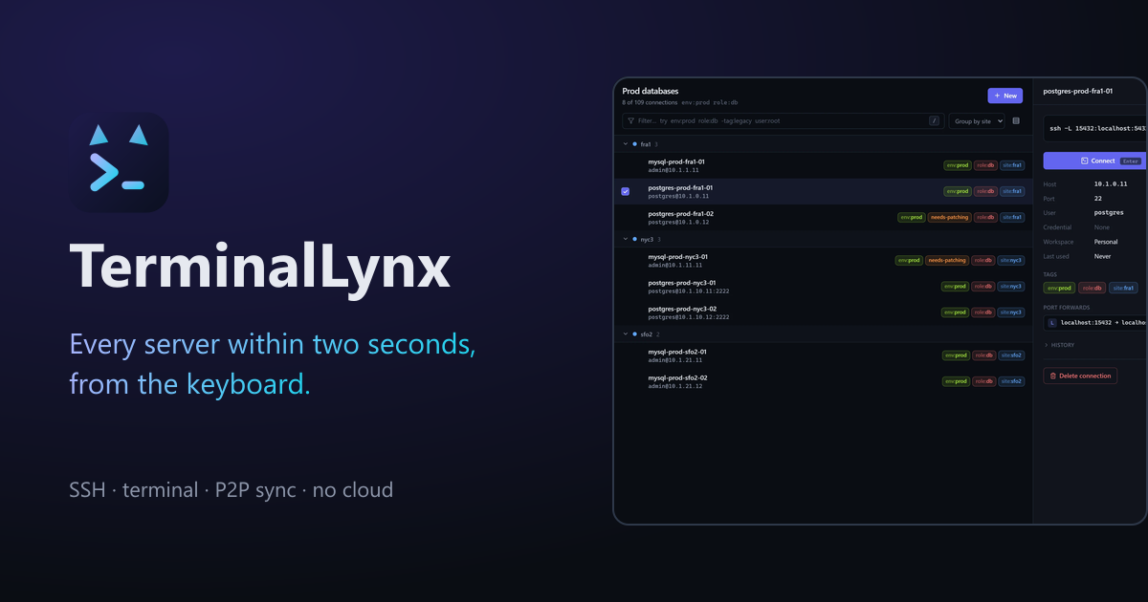This screenshot has width=1148, height=602.
Task: Click site:sfo2 tag on mysql-prod-sfo2-02 row
Action: 1012,381
